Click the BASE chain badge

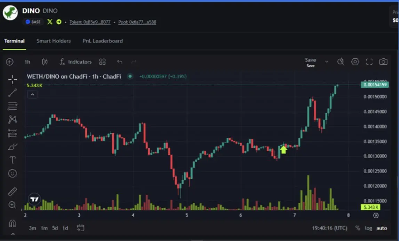click(x=33, y=22)
